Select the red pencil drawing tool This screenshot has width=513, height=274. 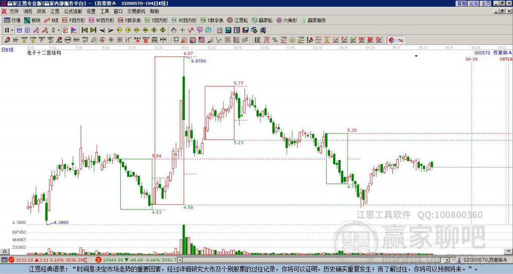point(7,40)
